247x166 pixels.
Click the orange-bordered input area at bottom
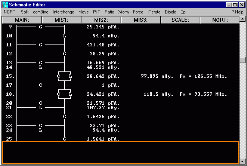(120, 153)
